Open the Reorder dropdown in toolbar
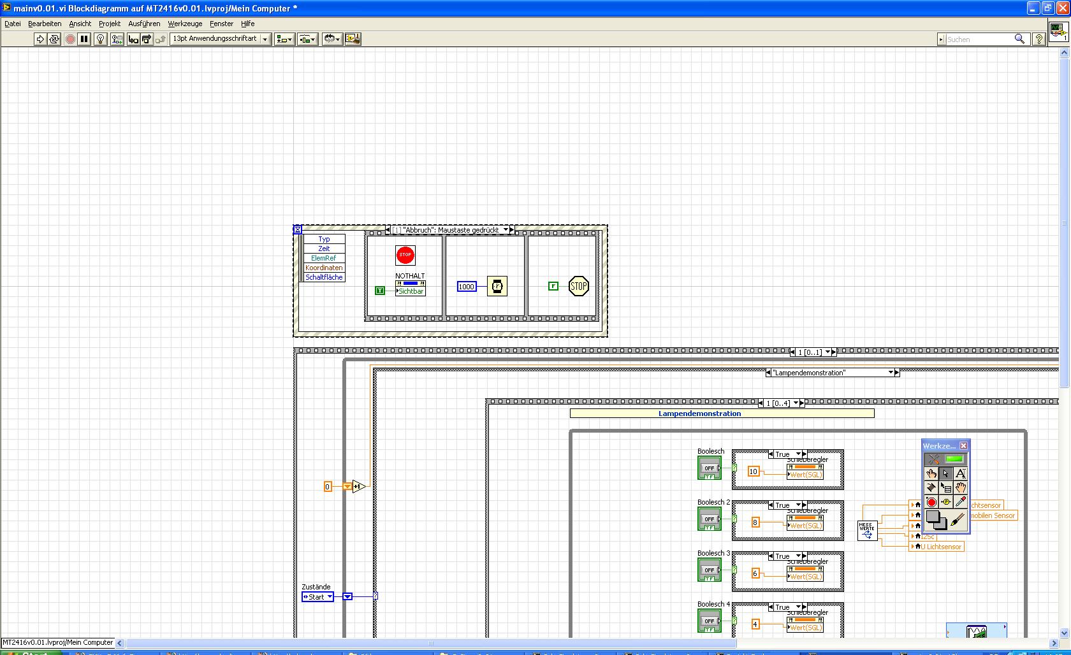This screenshot has height=655, width=1071. (332, 39)
